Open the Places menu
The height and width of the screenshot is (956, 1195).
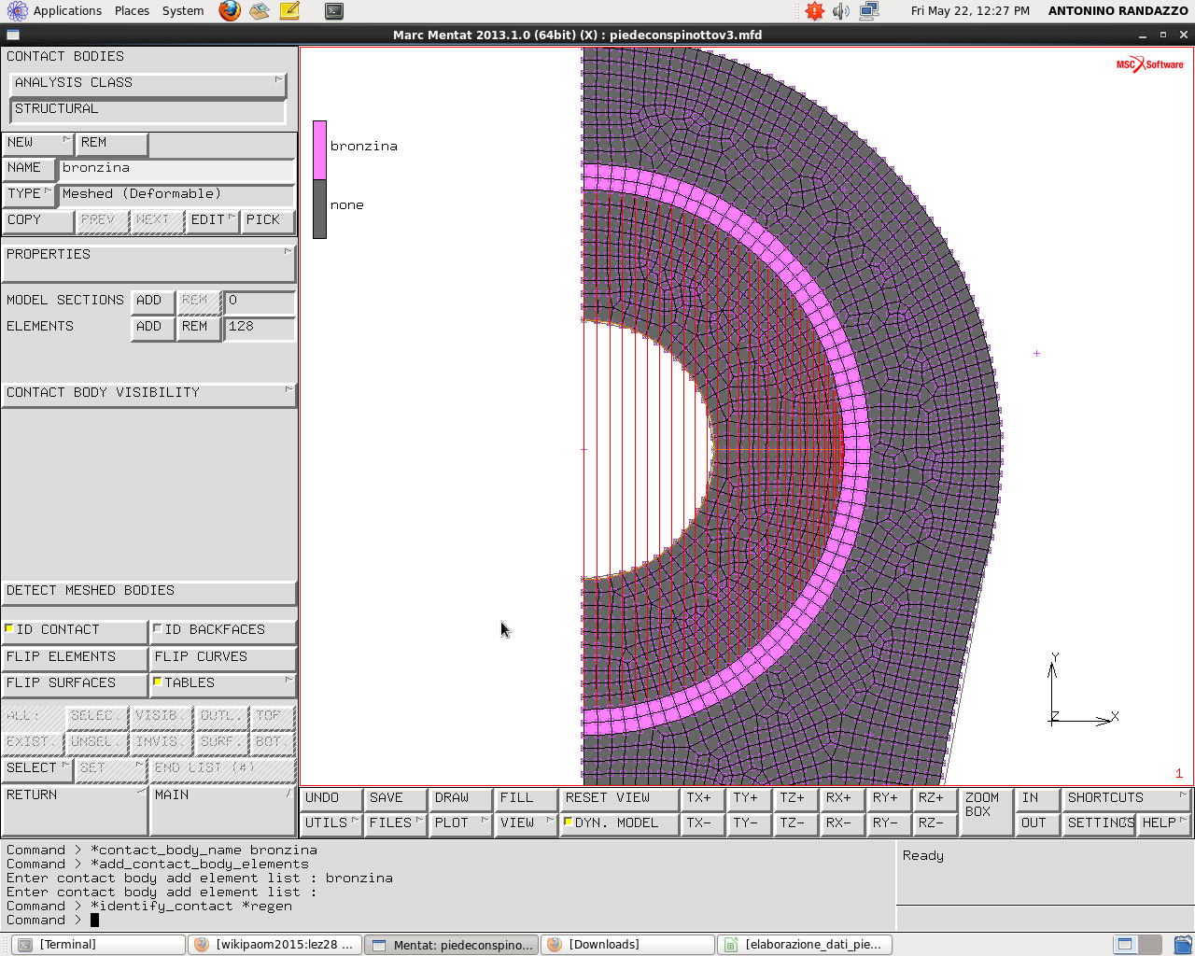tap(132, 11)
